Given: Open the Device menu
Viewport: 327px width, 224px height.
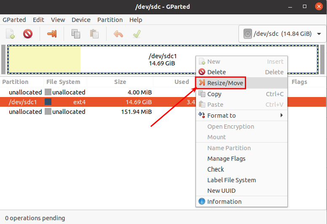Looking at the screenshot, I should (81, 20).
